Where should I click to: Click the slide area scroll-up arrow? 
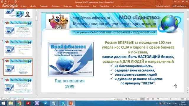pos(188,10)
